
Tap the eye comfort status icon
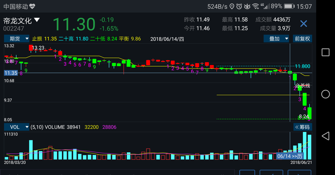click(247, 6)
